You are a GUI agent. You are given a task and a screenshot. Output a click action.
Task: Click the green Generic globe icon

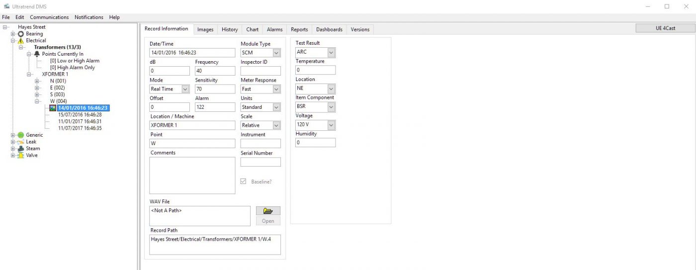tap(21, 135)
